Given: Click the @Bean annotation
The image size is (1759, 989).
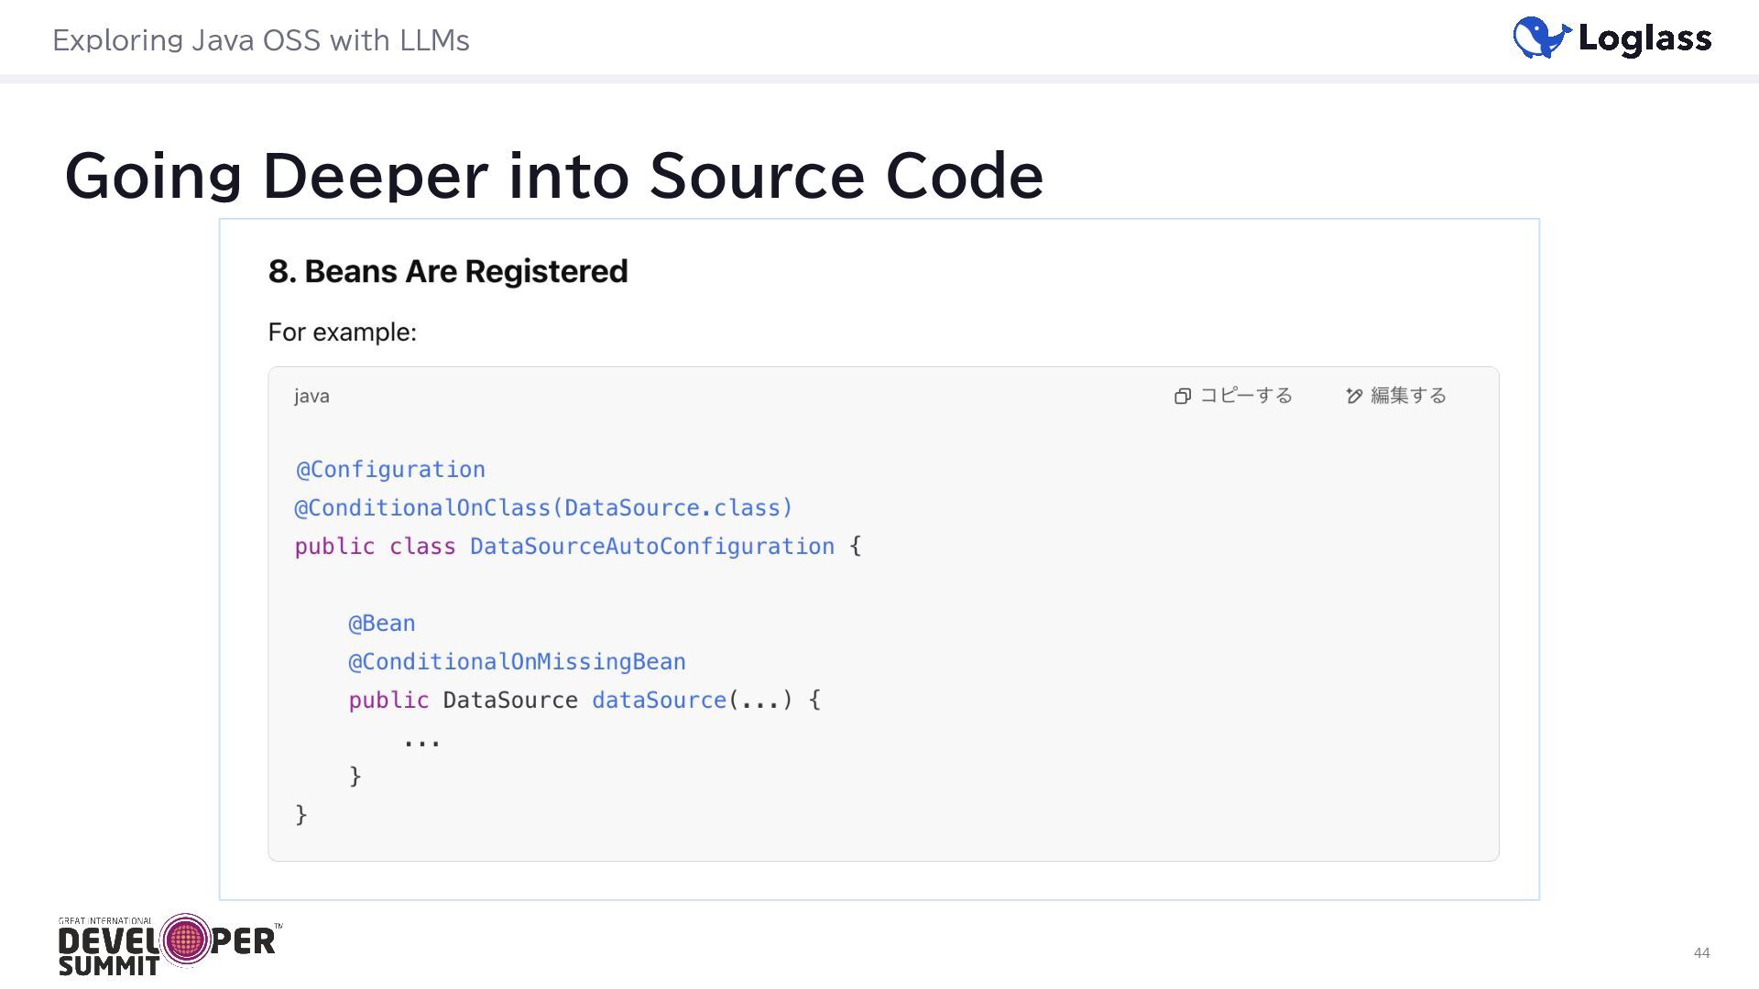Looking at the screenshot, I should coord(381,623).
